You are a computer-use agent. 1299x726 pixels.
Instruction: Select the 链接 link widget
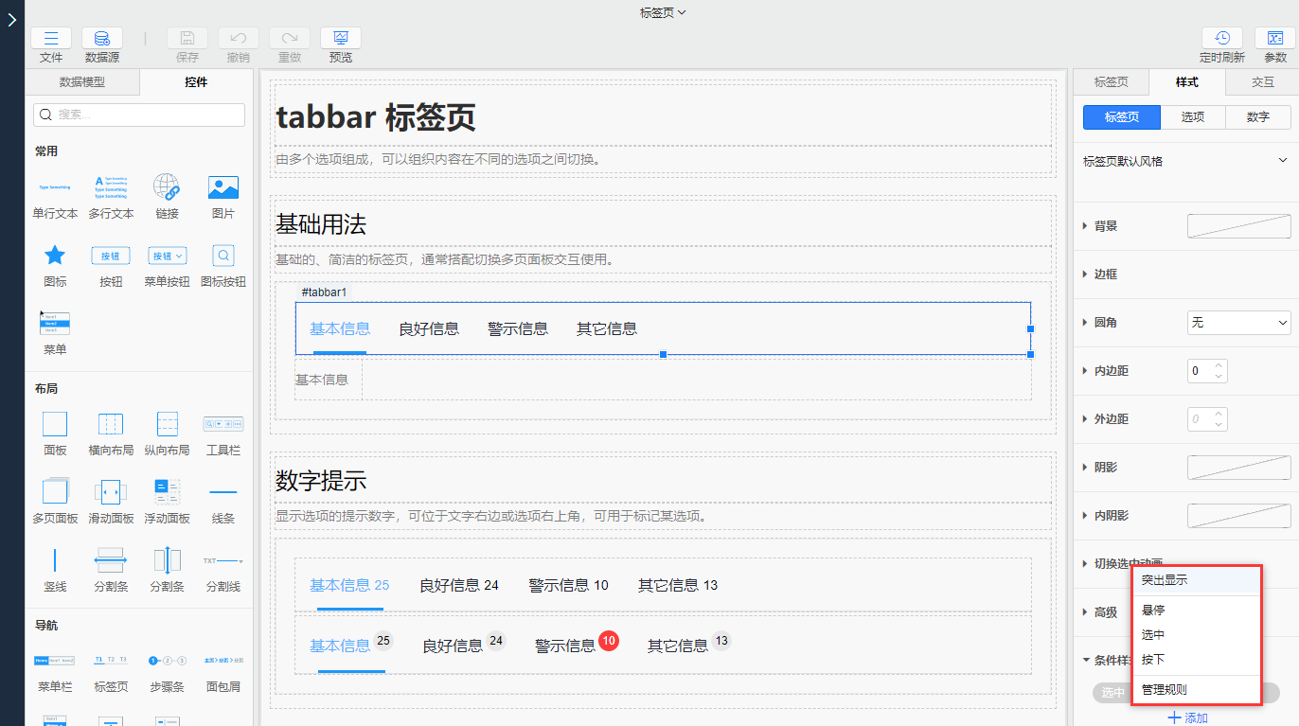coord(167,187)
